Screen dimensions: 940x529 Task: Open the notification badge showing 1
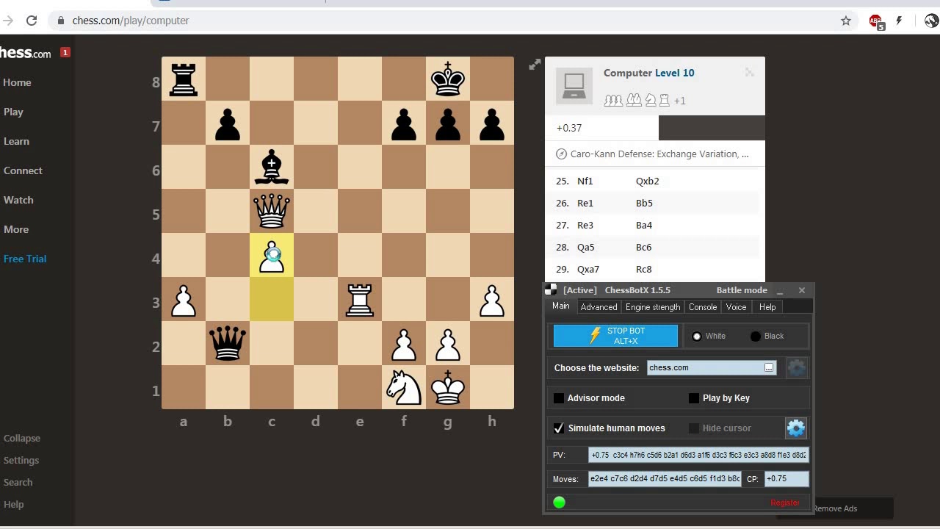coord(65,52)
